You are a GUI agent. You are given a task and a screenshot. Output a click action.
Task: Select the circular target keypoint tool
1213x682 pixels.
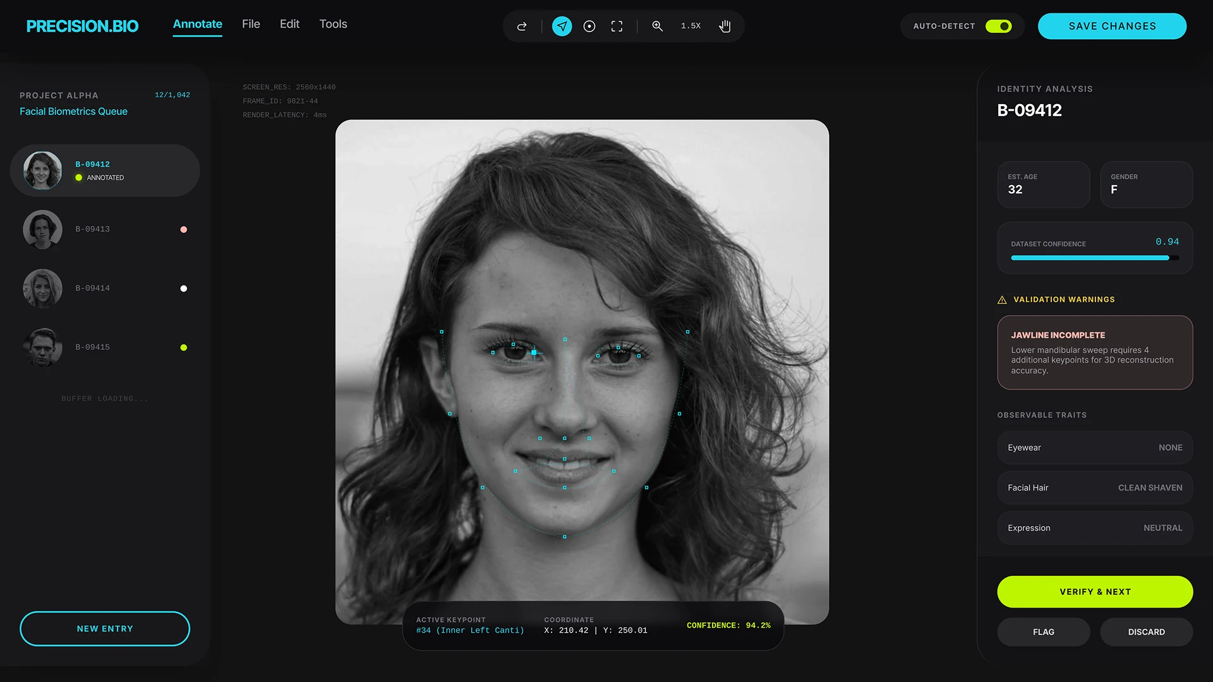click(589, 27)
